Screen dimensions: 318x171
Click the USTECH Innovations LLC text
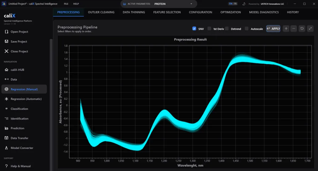point(272,4)
